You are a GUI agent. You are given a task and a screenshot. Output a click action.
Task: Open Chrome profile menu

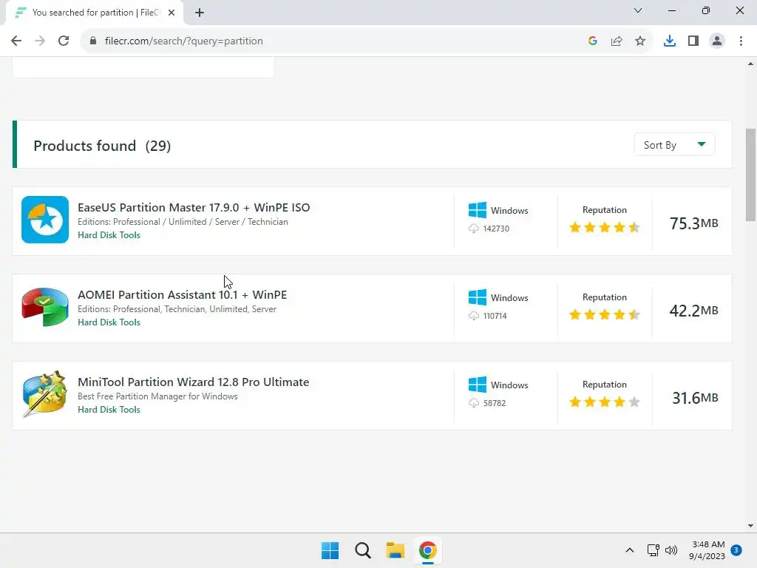[x=717, y=41]
